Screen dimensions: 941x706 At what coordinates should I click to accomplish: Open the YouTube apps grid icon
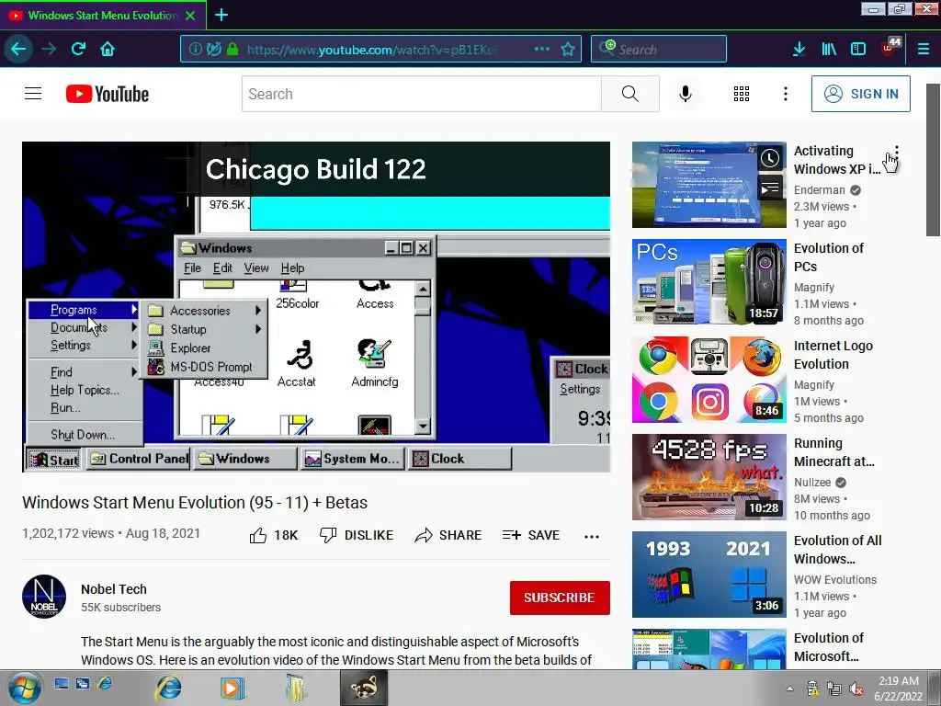coord(742,94)
